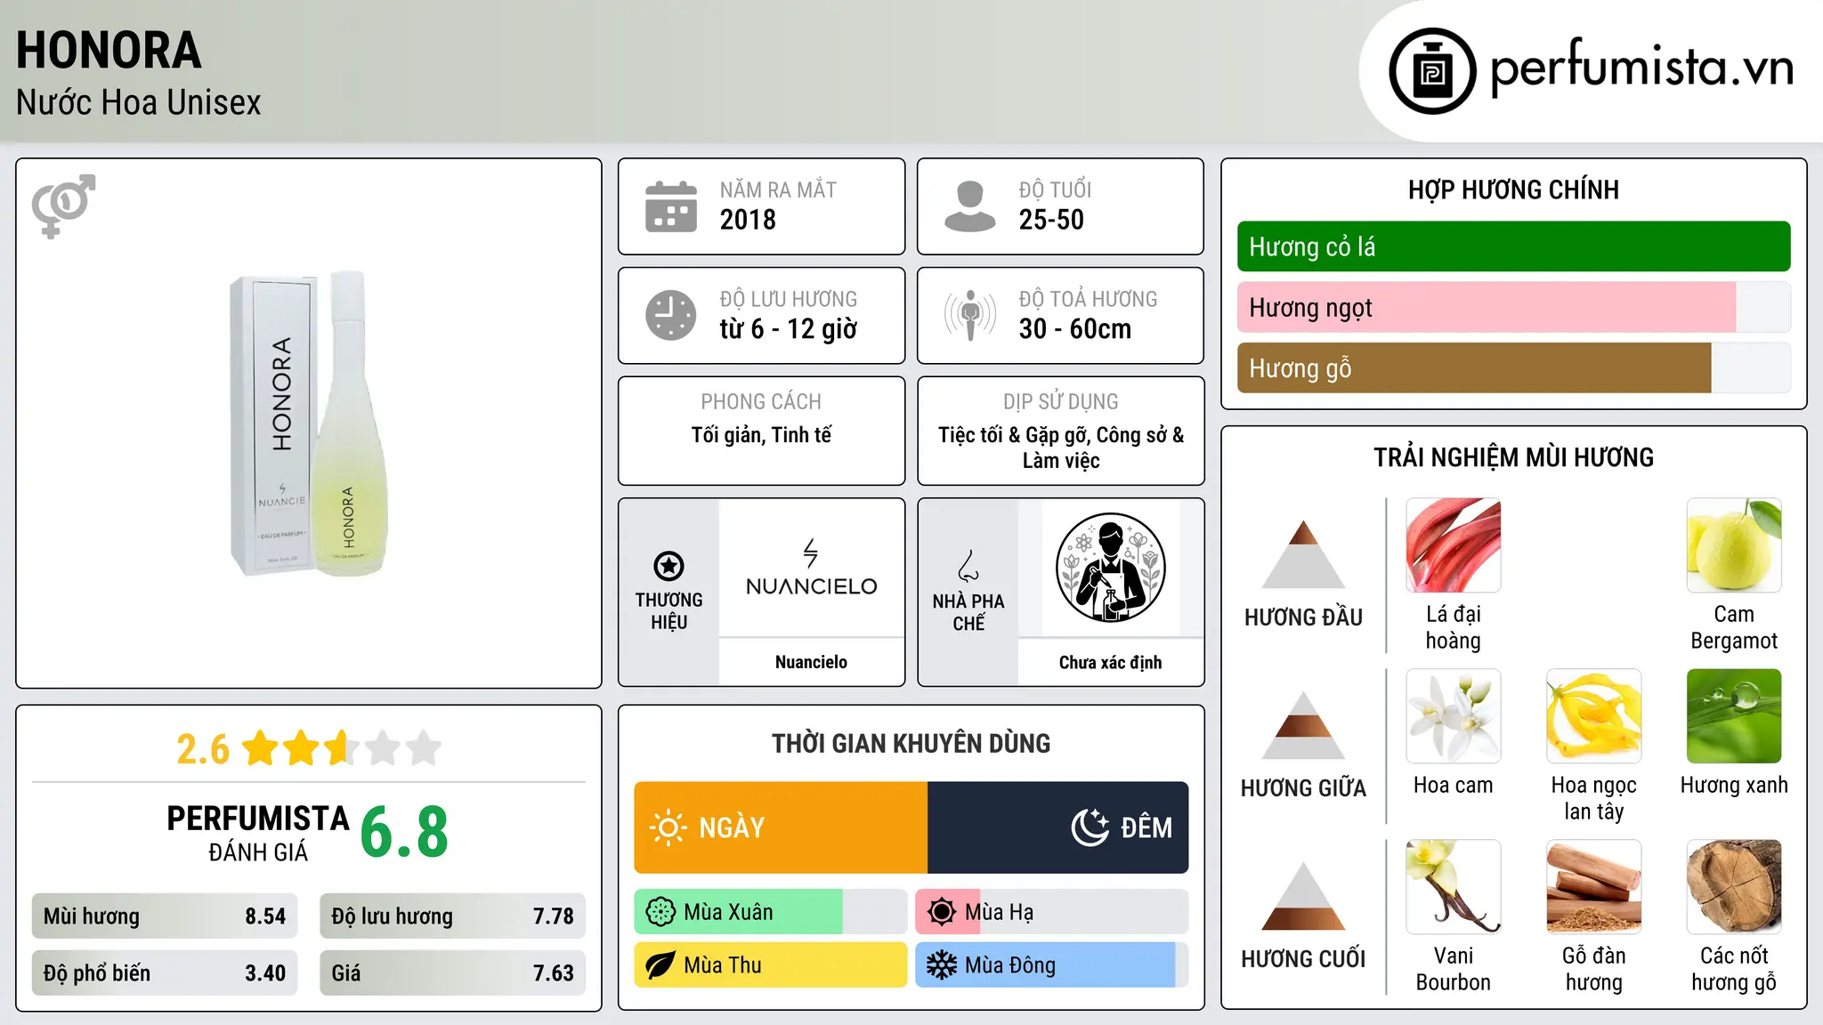The height and width of the screenshot is (1025, 1823).
Task: Click the Nước Hoa Unisex subtitle
Action: pyautogui.click(x=139, y=102)
